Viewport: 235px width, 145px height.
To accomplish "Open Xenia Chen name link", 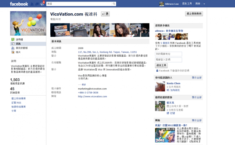I will point(173,83).
